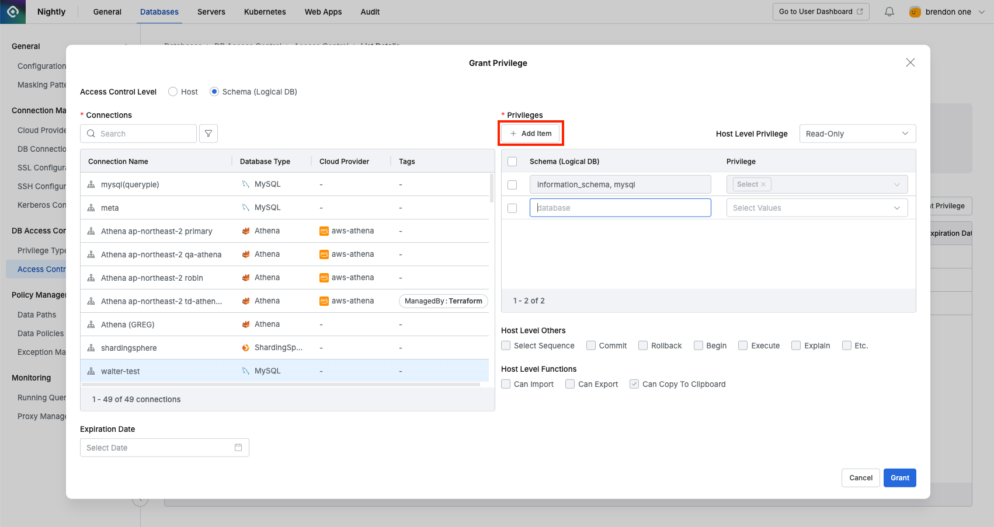994x527 pixels.
Task: Click the QueryPie logo in top-left corner
Action: [13, 12]
